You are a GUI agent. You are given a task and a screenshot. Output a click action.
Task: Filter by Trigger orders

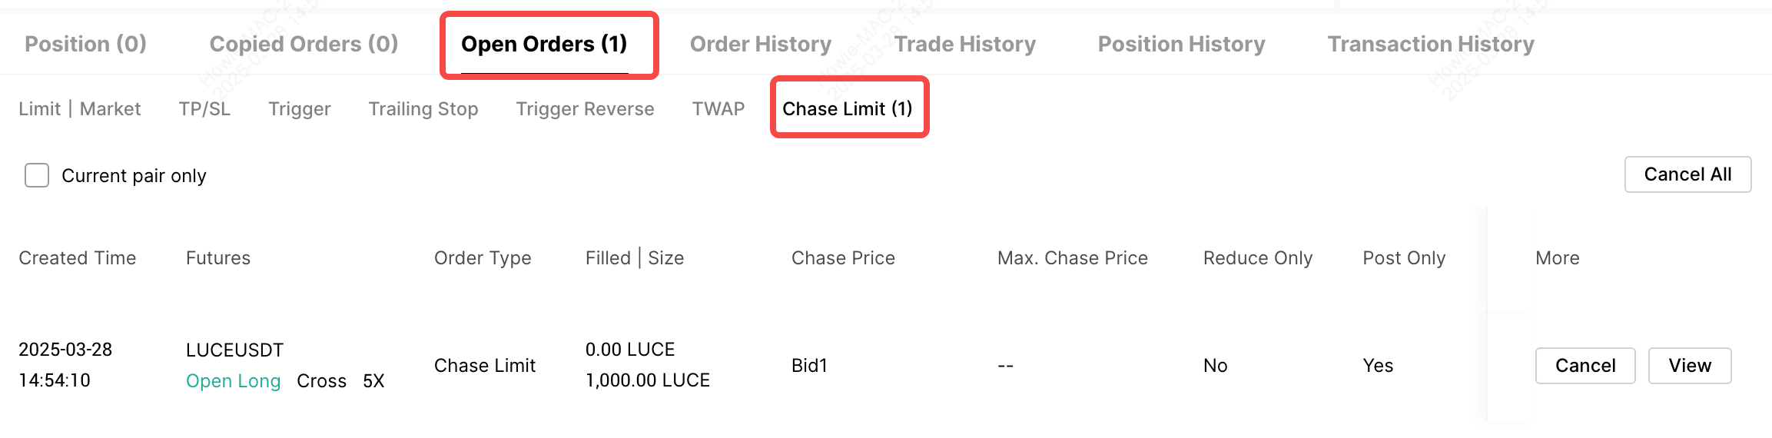point(299,109)
